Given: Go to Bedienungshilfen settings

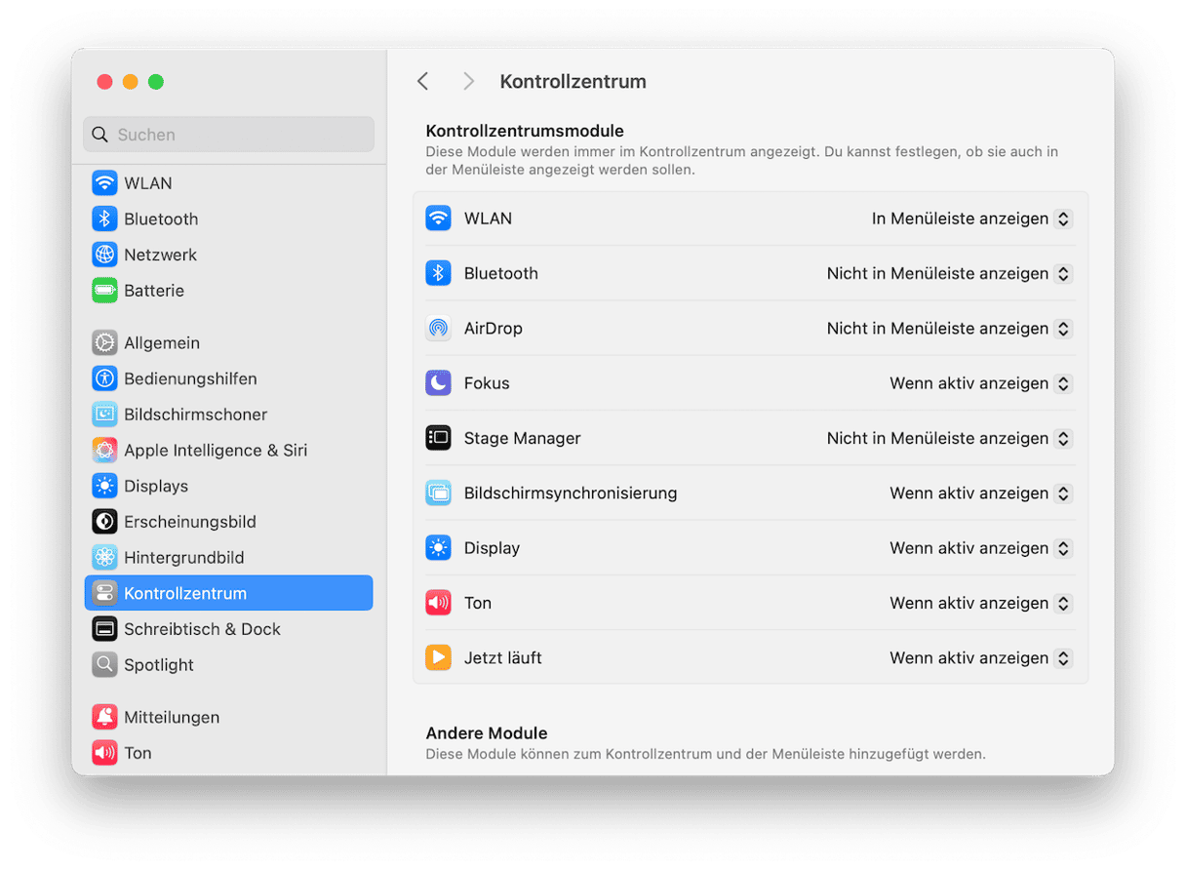Looking at the screenshot, I should [228, 378].
